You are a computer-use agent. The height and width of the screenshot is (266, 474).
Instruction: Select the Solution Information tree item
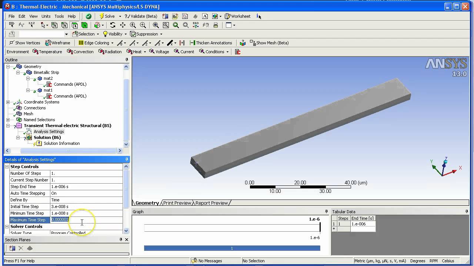[x=61, y=143]
